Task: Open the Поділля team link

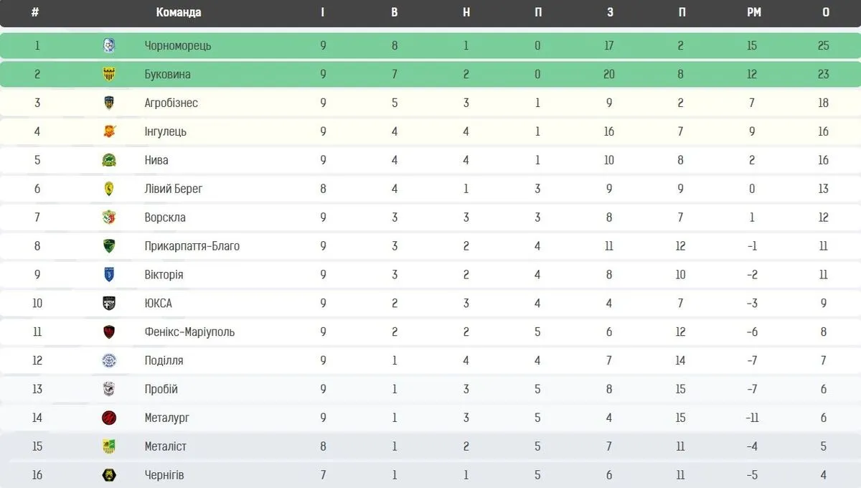Action: click(164, 360)
